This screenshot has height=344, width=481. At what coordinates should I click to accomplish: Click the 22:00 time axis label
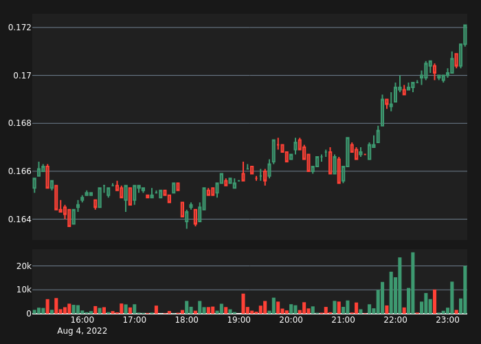(395, 320)
